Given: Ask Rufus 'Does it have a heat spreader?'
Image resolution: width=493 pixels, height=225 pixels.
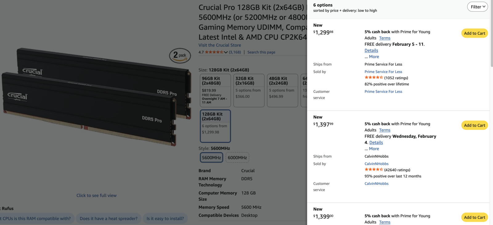Looking at the screenshot, I should [x=108, y=219].
